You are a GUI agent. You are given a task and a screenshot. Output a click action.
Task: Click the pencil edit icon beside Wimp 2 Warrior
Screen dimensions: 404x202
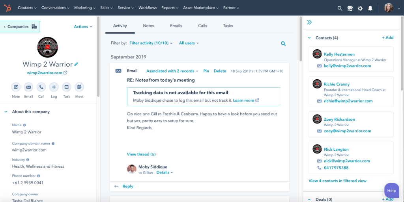76,64
